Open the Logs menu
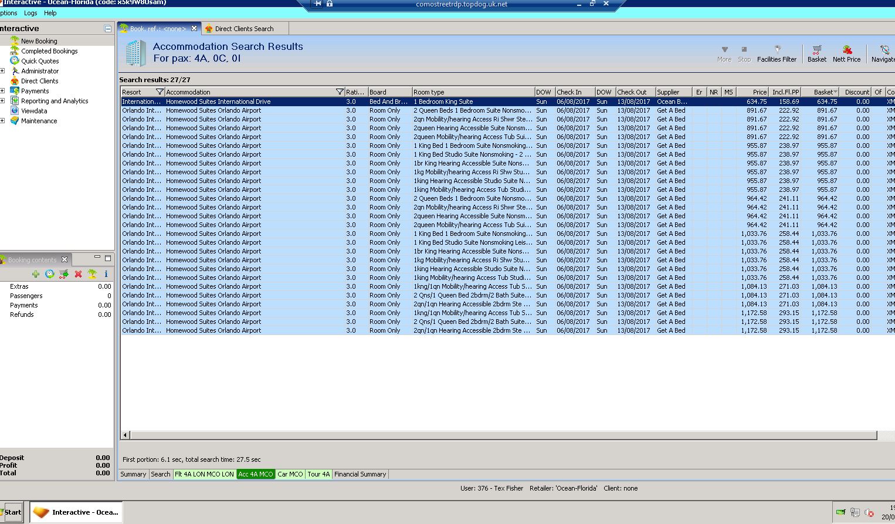895x524 pixels. [x=30, y=13]
